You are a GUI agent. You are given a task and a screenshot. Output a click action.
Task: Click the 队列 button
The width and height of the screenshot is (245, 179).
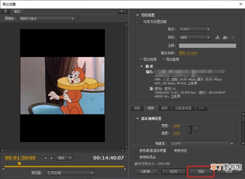(173, 171)
